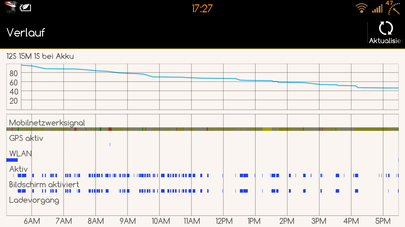Tap the Ladevorgang label
The height and width of the screenshot is (227, 405).
34,200
